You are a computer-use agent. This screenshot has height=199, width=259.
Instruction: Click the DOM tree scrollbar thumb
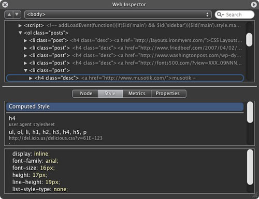(x=249, y=40)
